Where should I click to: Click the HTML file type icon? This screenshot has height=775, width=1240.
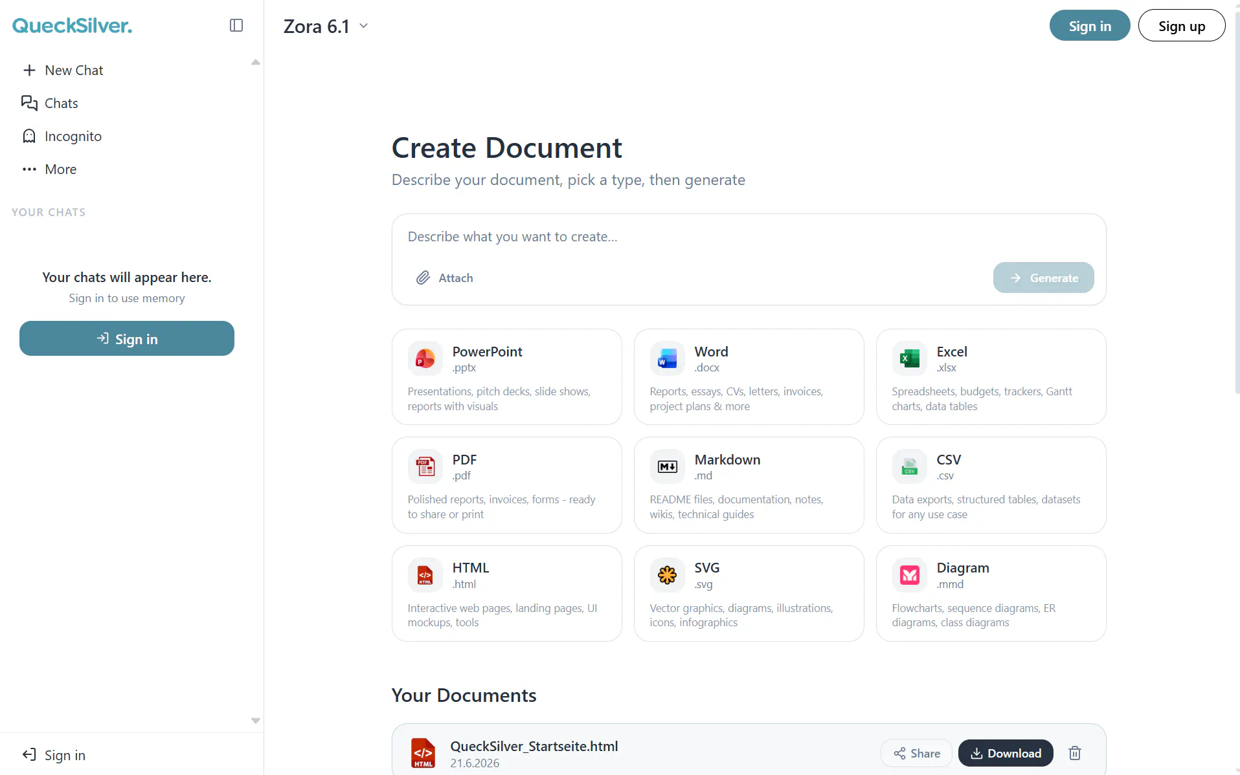pyautogui.click(x=425, y=574)
